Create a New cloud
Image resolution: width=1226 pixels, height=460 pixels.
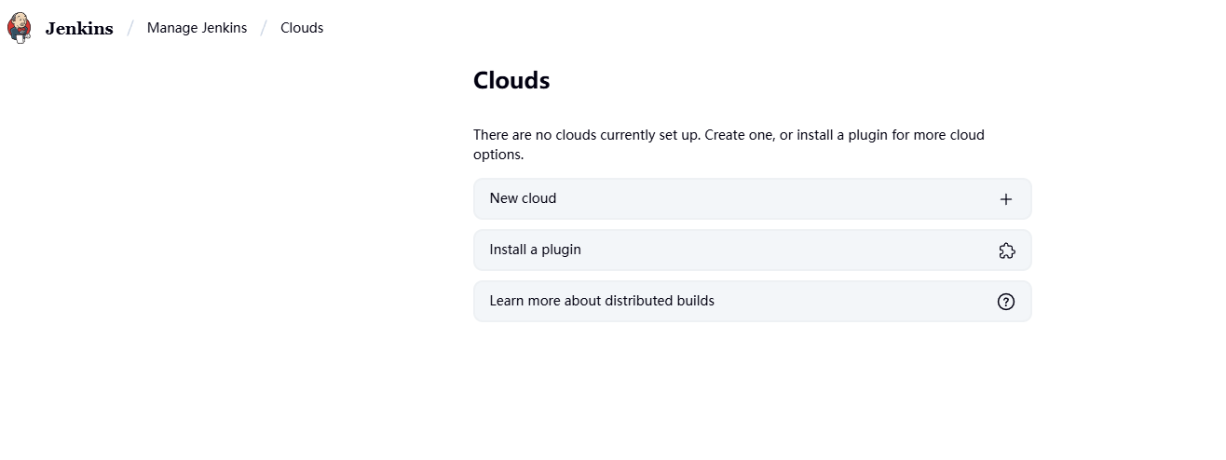click(x=753, y=198)
